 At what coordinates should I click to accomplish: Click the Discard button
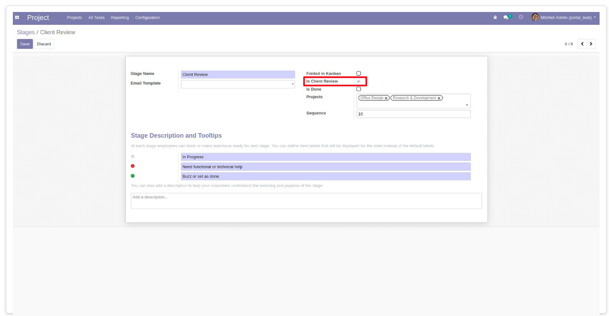44,44
